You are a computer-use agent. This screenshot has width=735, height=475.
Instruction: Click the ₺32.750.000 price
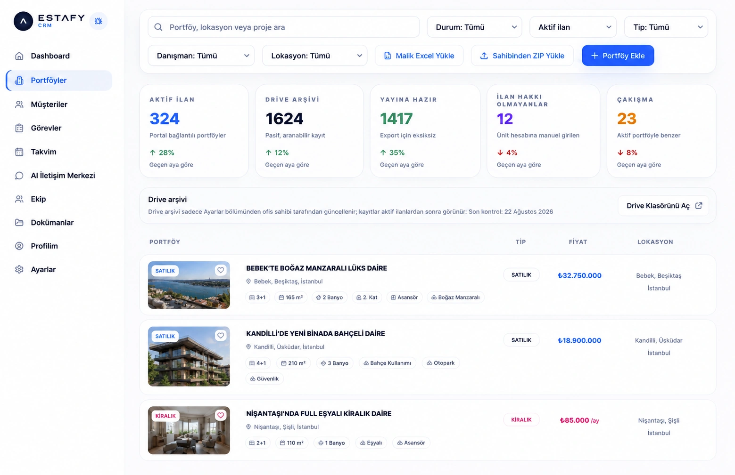pos(579,275)
